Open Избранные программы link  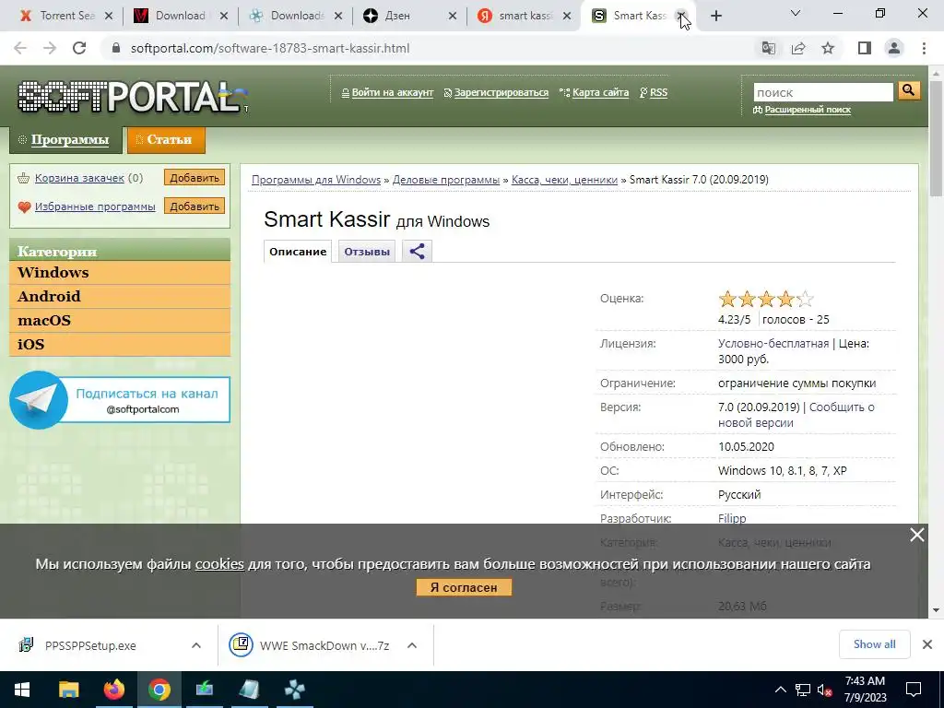(95, 206)
